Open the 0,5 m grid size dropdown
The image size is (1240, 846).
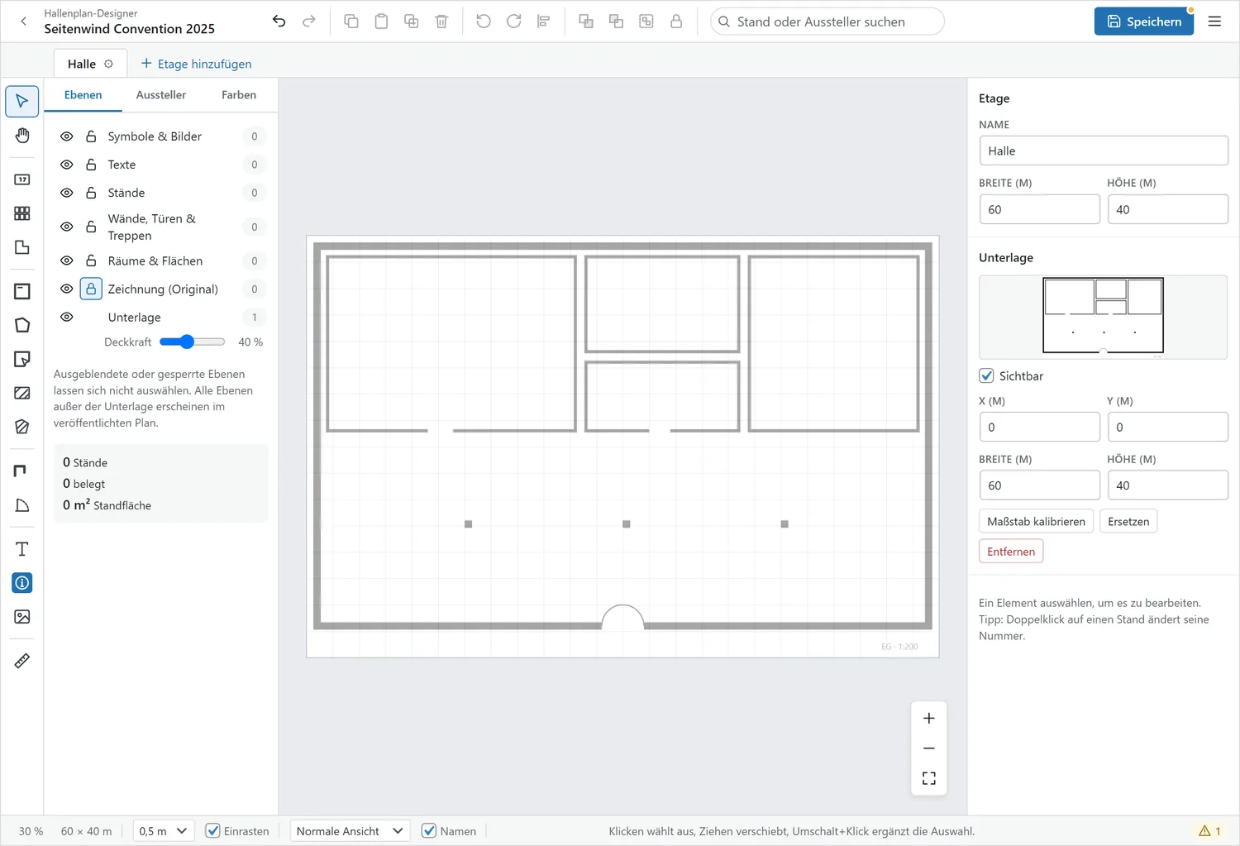coord(164,831)
